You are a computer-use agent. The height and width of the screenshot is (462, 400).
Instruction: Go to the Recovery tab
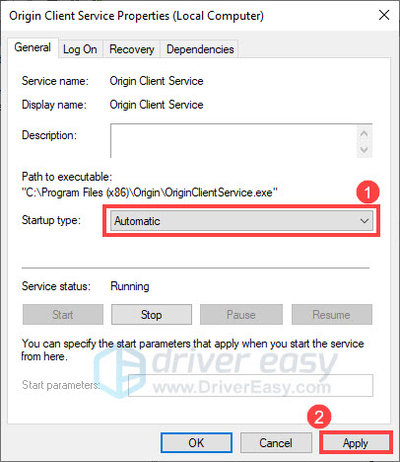click(132, 49)
